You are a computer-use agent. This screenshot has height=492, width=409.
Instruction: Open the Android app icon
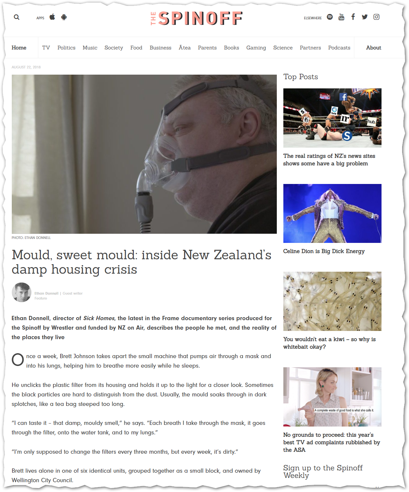pos(64,17)
